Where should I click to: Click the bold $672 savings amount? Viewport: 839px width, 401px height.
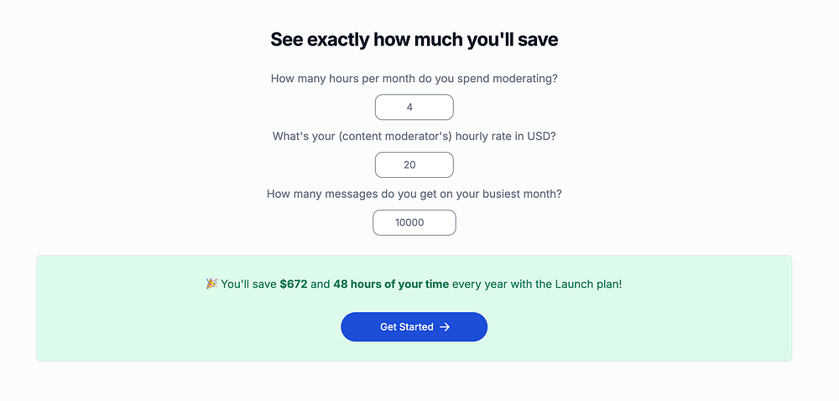point(293,284)
